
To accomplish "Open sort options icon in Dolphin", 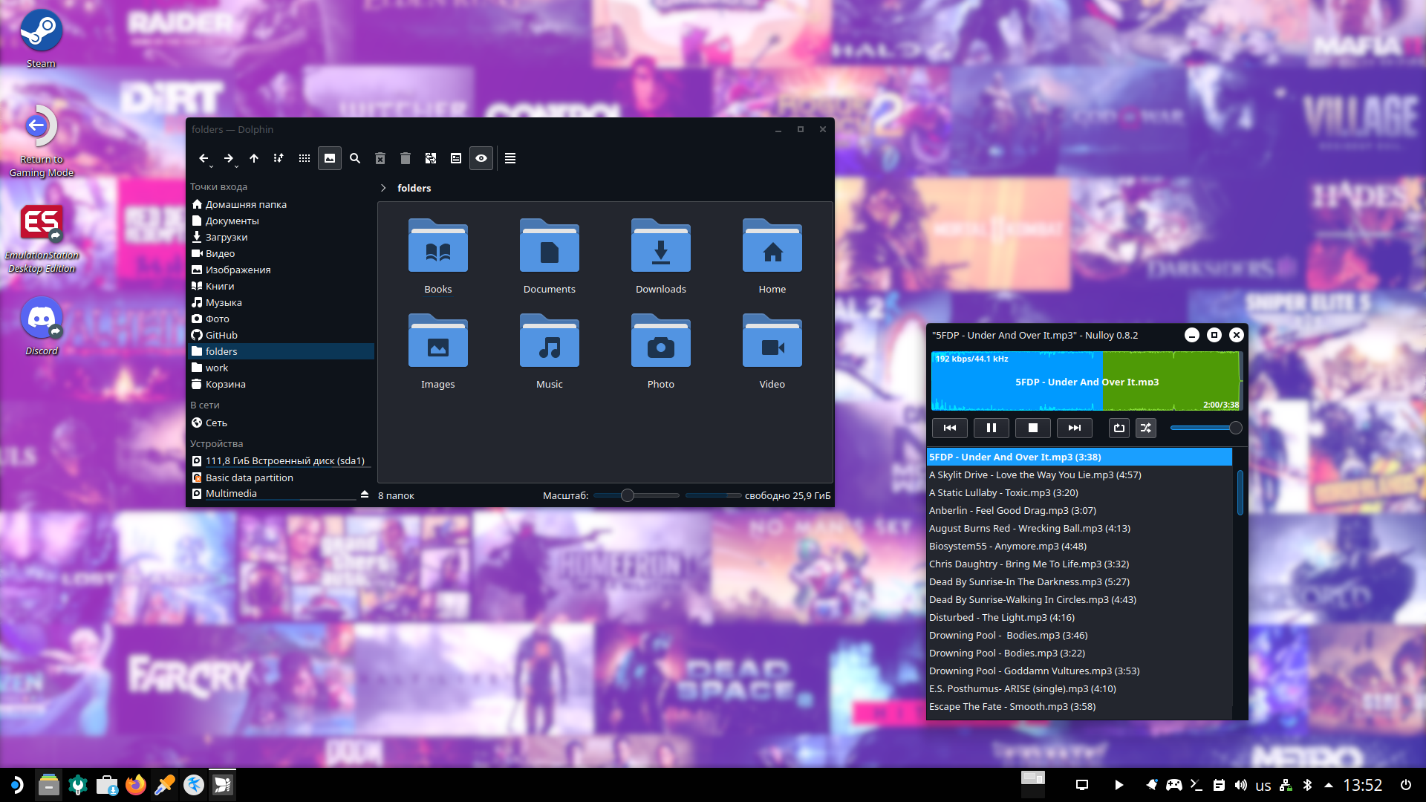I will [279, 158].
